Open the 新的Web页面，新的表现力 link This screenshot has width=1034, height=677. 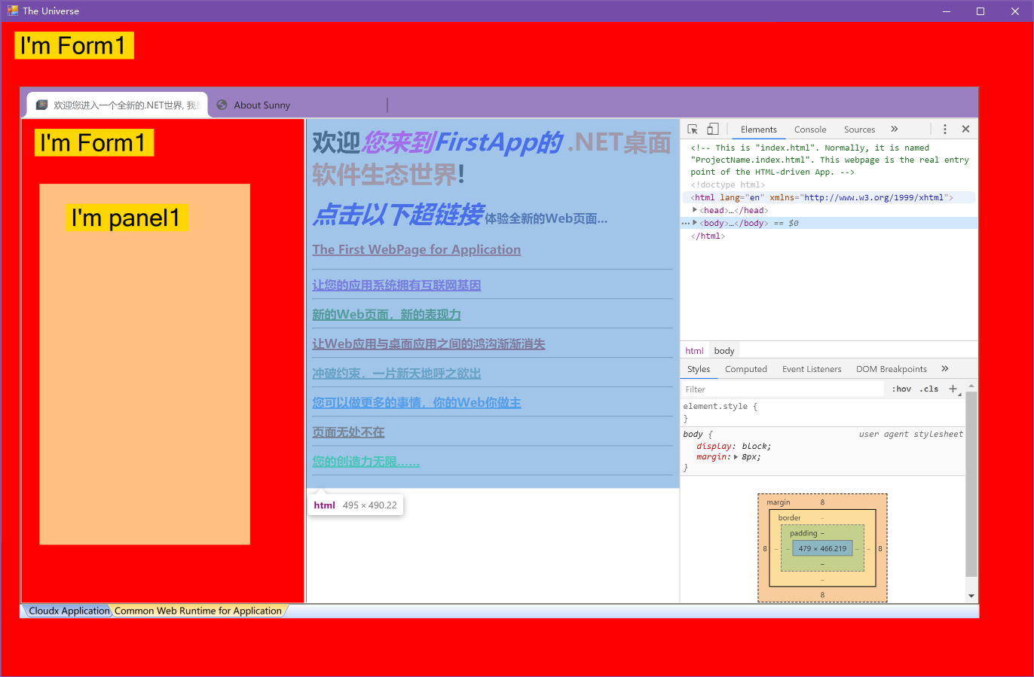point(387,315)
